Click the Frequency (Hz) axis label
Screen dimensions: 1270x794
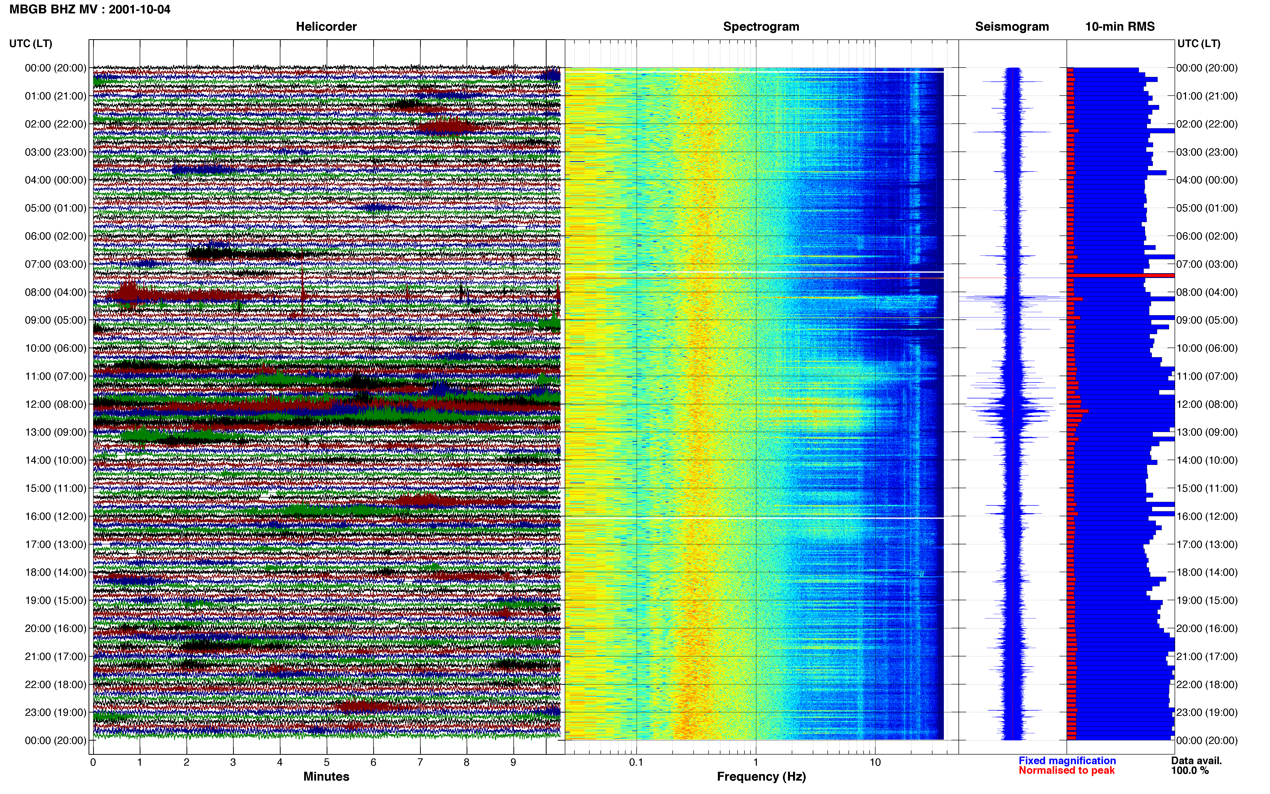coord(761,776)
